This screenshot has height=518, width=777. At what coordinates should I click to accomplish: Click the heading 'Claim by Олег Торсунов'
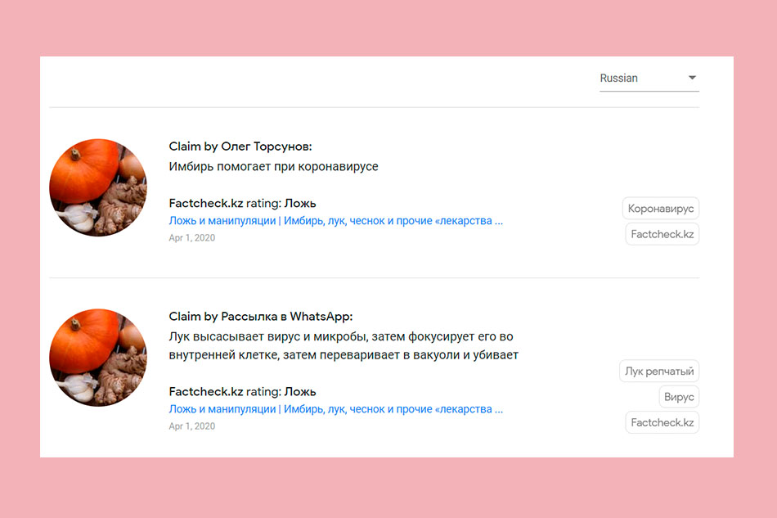click(240, 147)
